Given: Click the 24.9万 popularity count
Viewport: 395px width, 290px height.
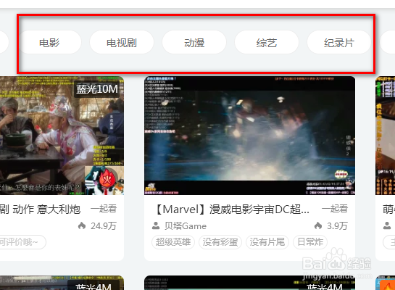Looking at the screenshot, I should click(x=104, y=226).
